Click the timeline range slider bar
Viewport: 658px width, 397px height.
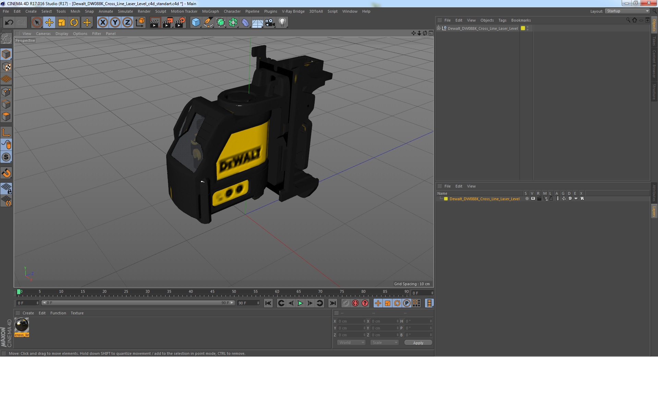[138, 303]
